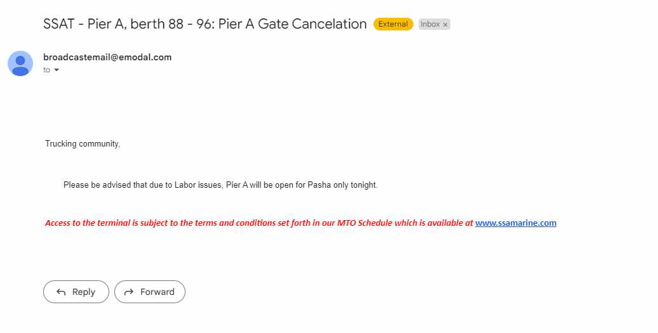Click the forward arrow icon
This screenshot has width=658, height=333.
[x=129, y=292]
